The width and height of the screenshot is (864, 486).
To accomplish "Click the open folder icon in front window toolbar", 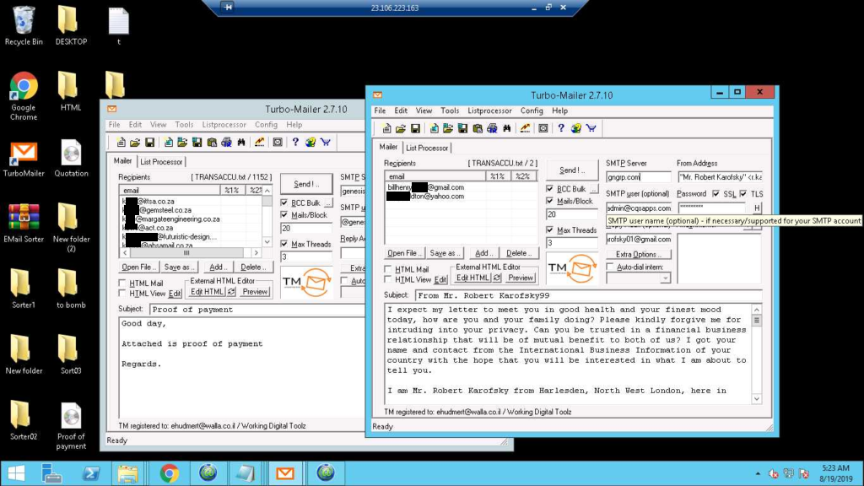I will 401,128.
